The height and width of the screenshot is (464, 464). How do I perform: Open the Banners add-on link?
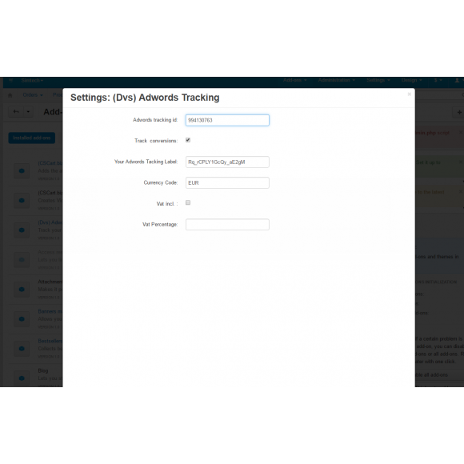pos(50,311)
